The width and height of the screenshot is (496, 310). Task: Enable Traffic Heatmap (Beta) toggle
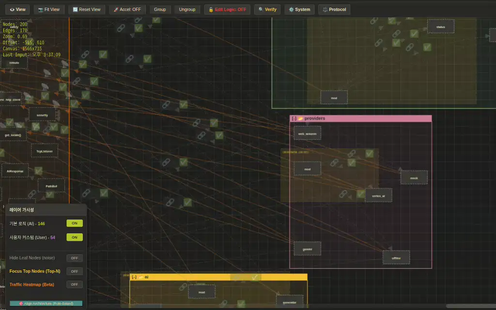tap(75, 285)
